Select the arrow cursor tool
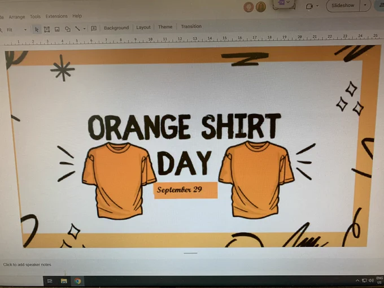The height and width of the screenshot is (288, 384). click(x=37, y=29)
